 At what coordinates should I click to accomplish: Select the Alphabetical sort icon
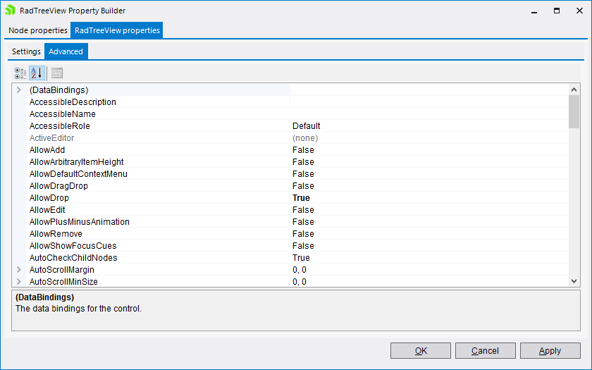tap(37, 73)
